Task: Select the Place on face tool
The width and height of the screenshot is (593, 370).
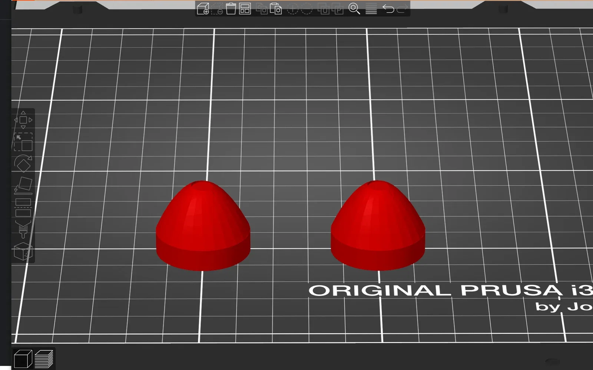Action: (23, 186)
